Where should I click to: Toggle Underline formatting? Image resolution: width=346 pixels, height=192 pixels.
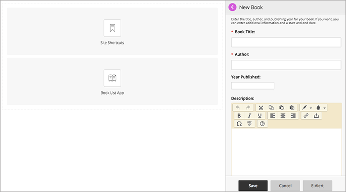[259, 116]
